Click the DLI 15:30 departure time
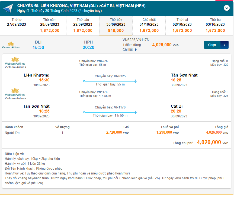 tap(38, 47)
